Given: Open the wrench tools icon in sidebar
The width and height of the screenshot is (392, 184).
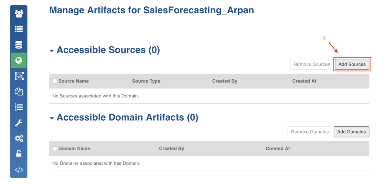Looking at the screenshot, I should [19, 123].
